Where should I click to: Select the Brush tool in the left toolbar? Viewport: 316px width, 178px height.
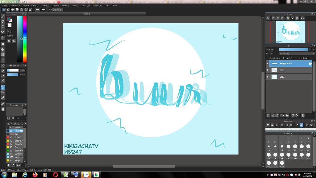[x=3, y=16]
